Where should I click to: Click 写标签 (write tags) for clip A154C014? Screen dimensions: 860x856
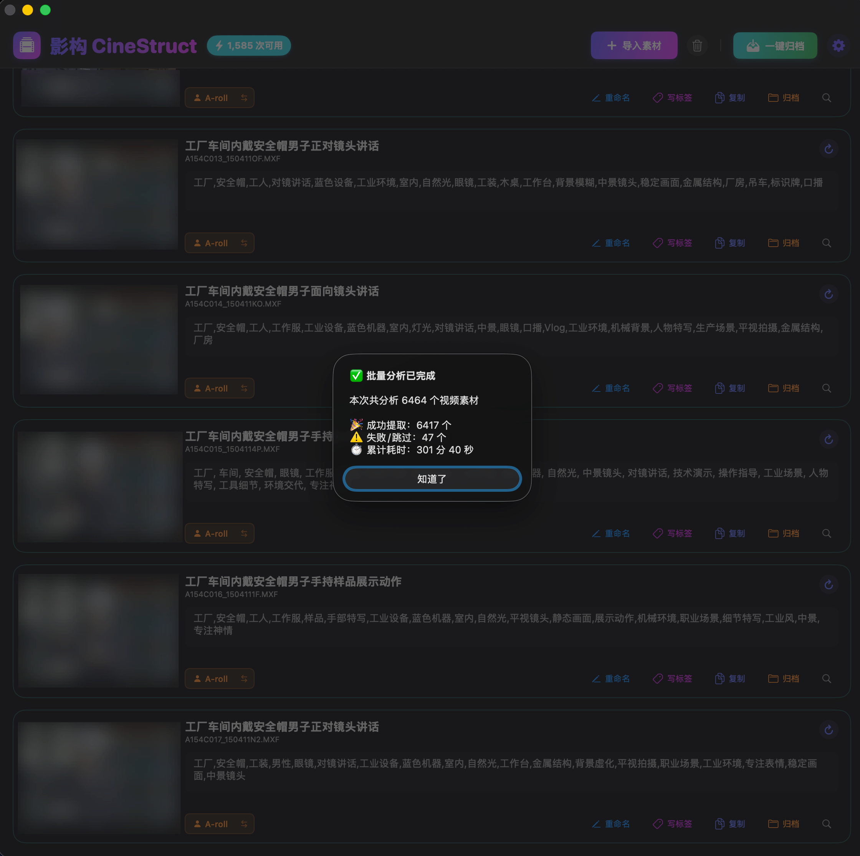pyautogui.click(x=673, y=388)
